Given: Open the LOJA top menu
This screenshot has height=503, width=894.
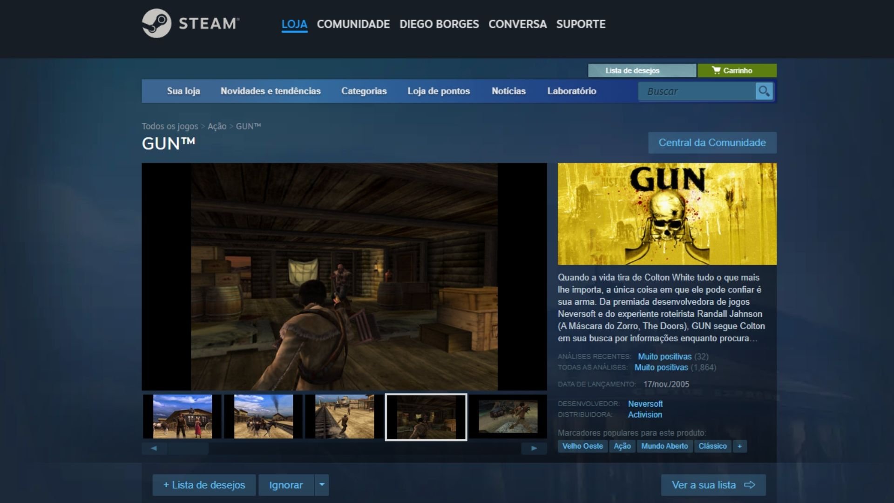Looking at the screenshot, I should (294, 24).
